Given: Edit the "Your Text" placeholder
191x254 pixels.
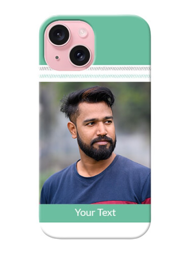Looking at the screenshot, I should pos(95,213).
